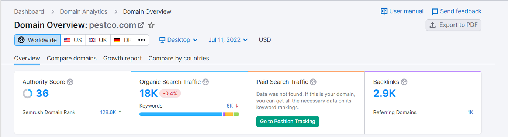508x137 pixels.
Task: Click the globe icon beside Authority Score
Action: pyautogui.click(x=70, y=82)
